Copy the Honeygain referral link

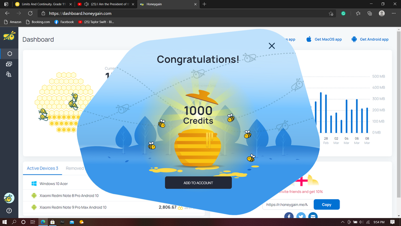click(326, 205)
